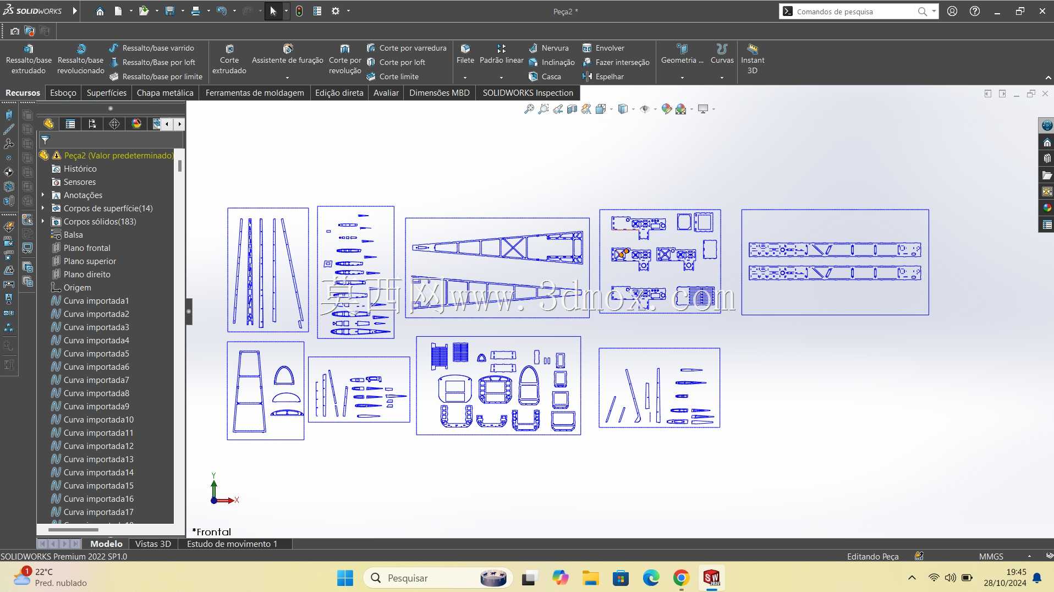Open Assistente de furação
Screen dimensions: 1054x592
[288, 54]
